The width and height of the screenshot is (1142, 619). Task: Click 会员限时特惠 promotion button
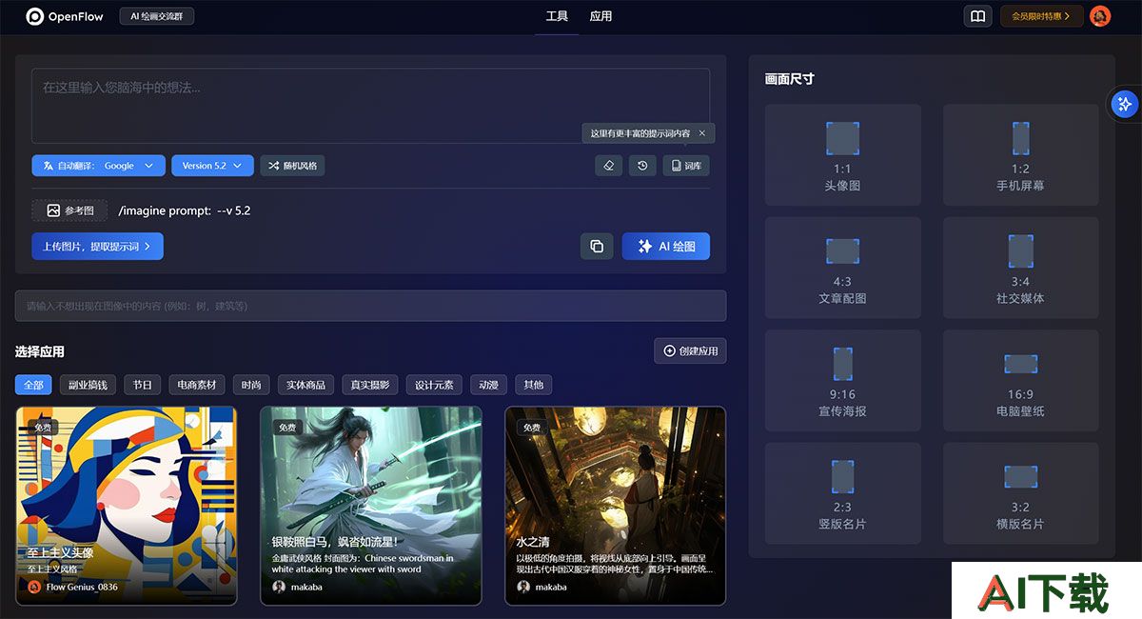click(x=1041, y=16)
